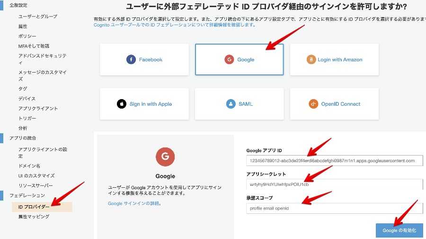
Task: Select ID プロバイダー in the sidebar
Action: 42,207
